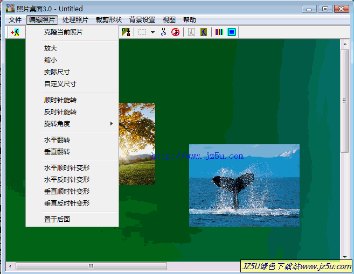
Task: Click the vertical scrollbar thumb
Action: pyautogui.click(x=345, y=101)
